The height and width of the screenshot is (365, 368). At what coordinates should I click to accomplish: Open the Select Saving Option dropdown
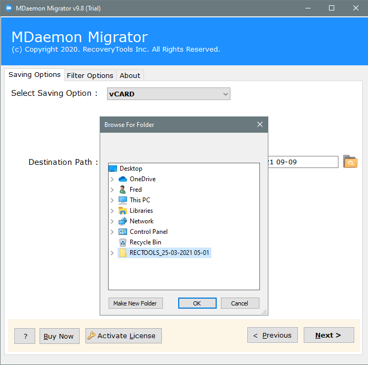tap(169, 94)
